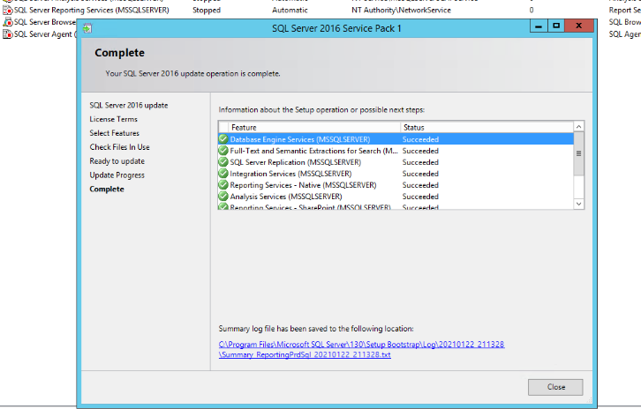Click 'Update Progress' step in sidebar
This screenshot has width=641, height=409.
[117, 175]
